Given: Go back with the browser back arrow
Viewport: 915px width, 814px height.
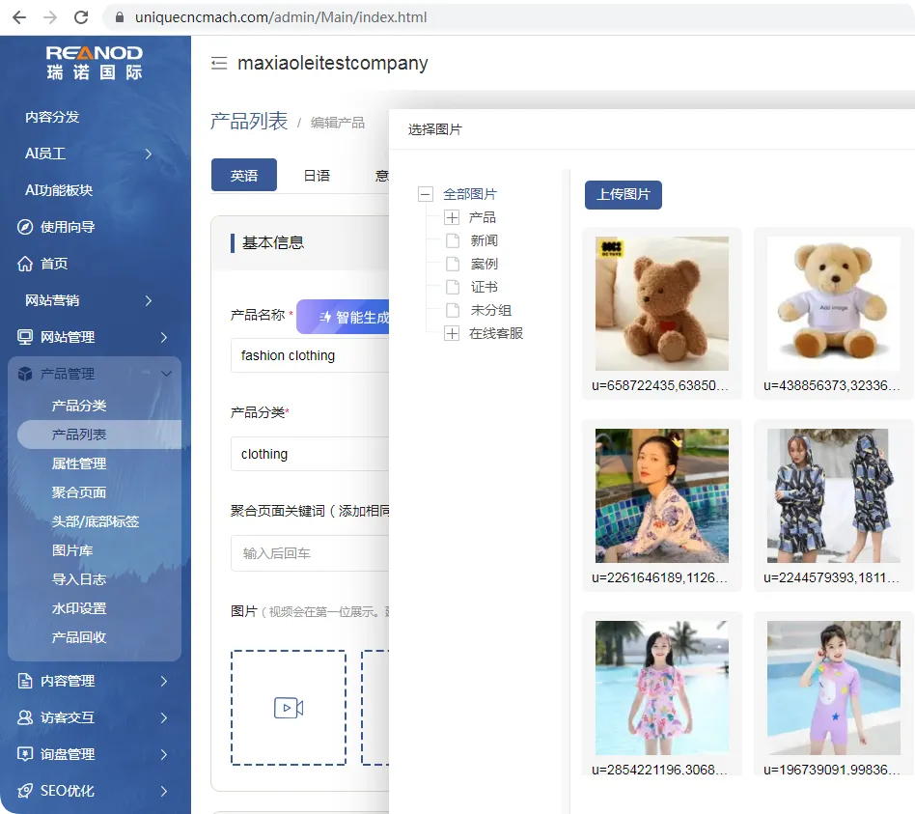Looking at the screenshot, I should pyautogui.click(x=19, y=17).
